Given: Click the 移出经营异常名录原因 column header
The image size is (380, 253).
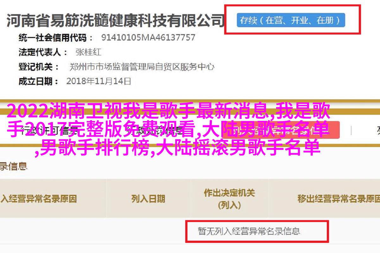Looking at the screenshot, I should [338, 199].
